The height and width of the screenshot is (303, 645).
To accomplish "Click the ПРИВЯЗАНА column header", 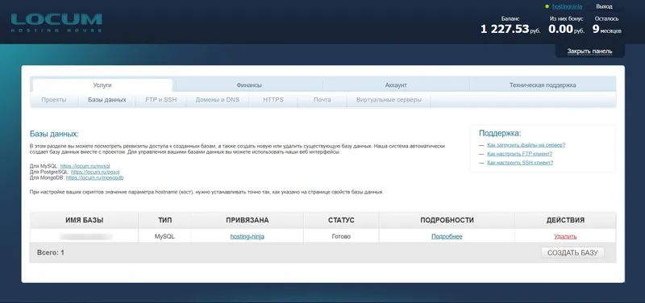I will click(x=248, y=220).
